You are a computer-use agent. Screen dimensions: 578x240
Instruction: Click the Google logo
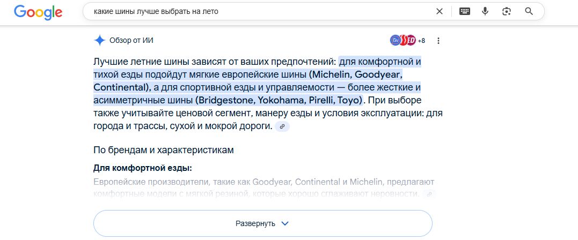(38, 12)
